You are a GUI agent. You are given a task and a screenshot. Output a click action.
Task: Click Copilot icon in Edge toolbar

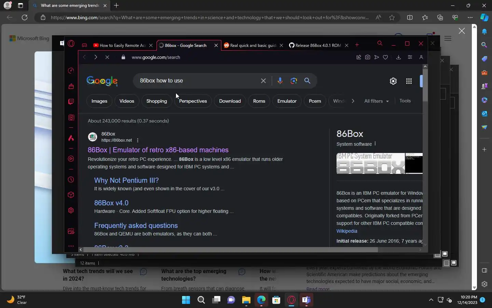(x=484, y=17)
